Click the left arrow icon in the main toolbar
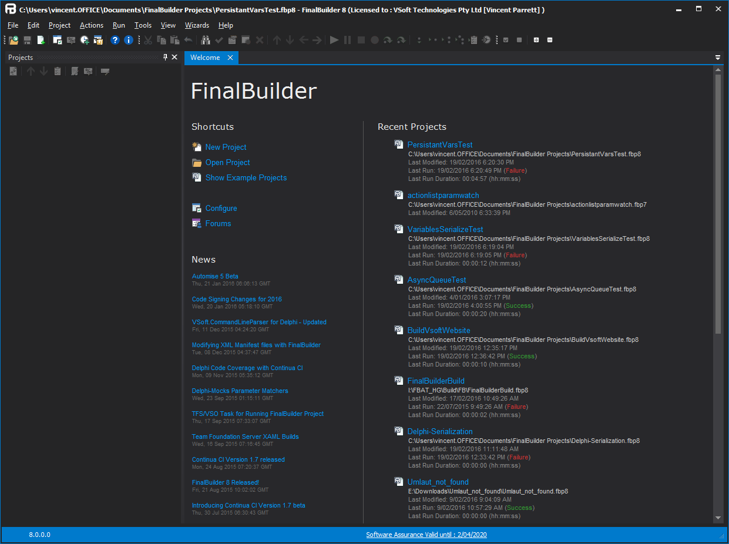This screenshot has width=729, height=544. coord(304,40)
